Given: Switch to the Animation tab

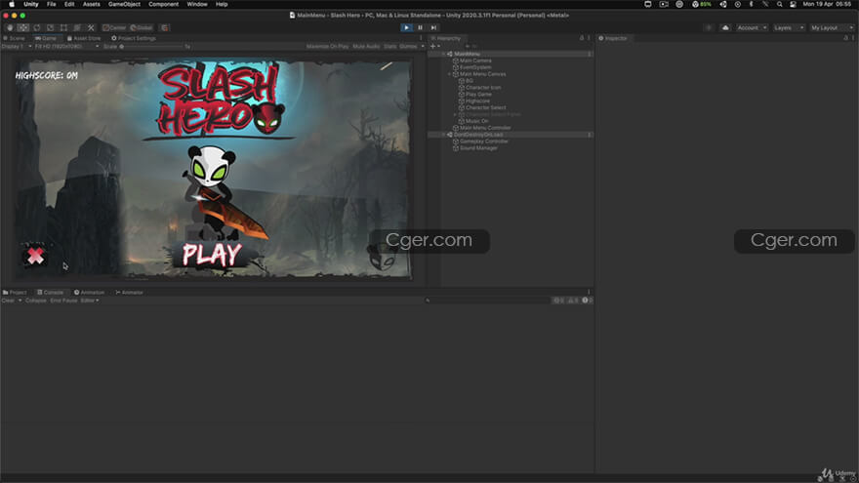Looking at the screenshot, I should pyautogui.click(x=89, y=293).
